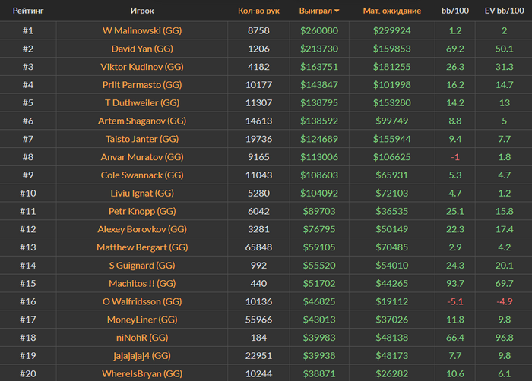Click the Рейтинг column header

[x=27, y=11]
